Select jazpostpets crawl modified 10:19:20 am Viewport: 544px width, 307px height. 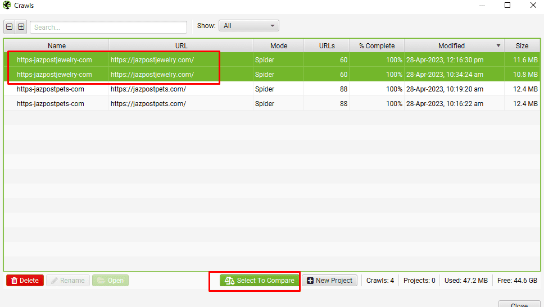(x=272, y=89)
